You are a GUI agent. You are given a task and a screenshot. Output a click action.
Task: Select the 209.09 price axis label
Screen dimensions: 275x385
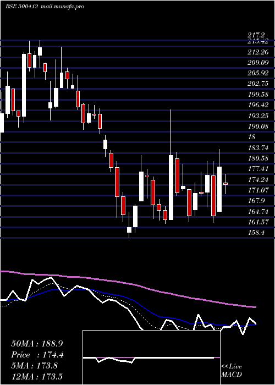258,62
